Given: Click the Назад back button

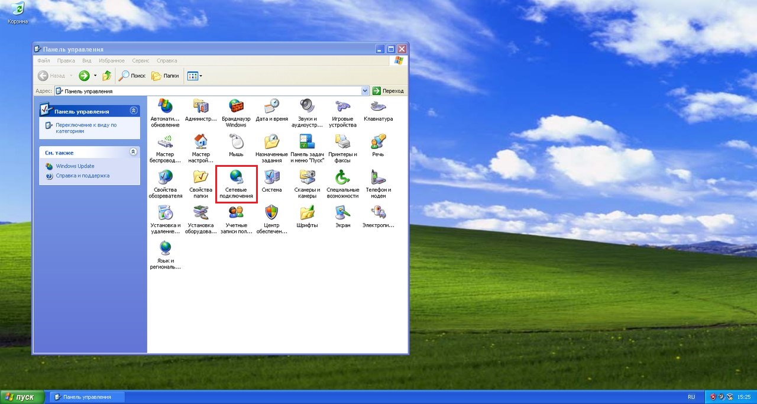Looking at the screenshot, I should [x=51, y=76].
